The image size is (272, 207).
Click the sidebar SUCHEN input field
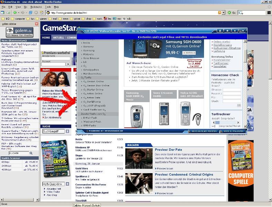(19, 153)
